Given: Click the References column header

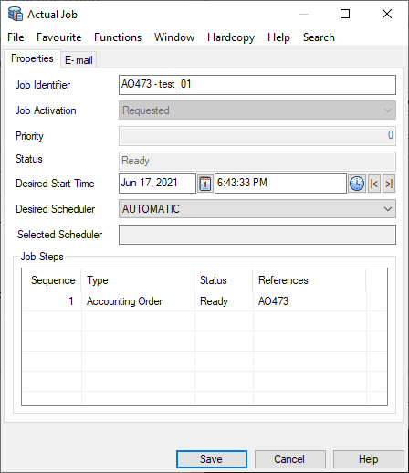Looking at the screenshot, I should coord(309,280).
